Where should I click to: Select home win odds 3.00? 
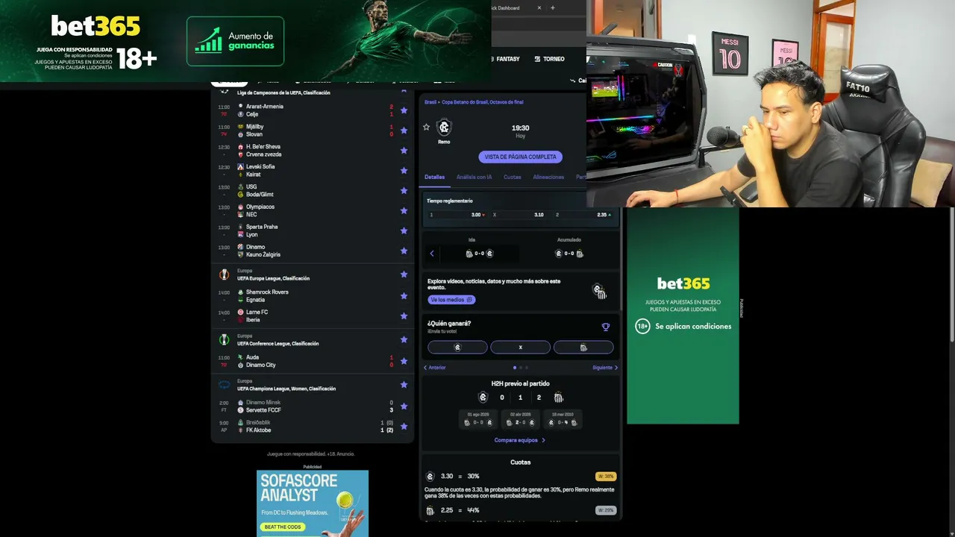tap(457, 215)
